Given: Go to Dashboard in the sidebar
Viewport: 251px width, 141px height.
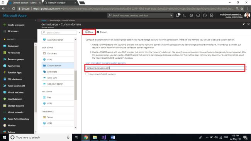Looking at the screenshot, I should click(x=11, y=46).
